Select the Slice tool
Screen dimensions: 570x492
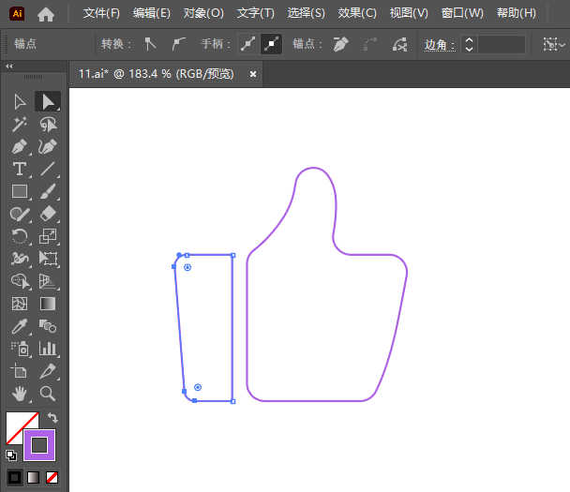(48, 371)
